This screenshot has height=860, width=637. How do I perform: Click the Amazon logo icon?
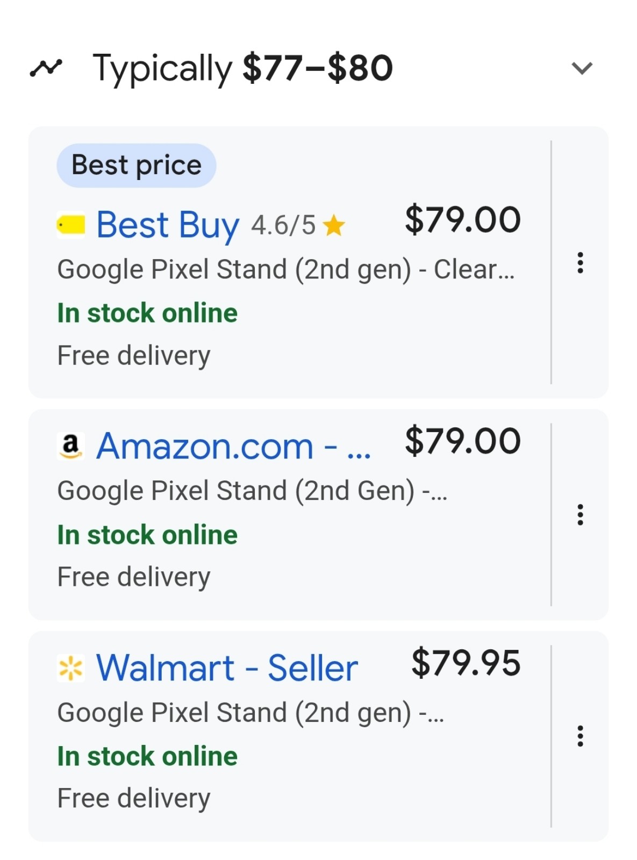[x=71, y=446]
